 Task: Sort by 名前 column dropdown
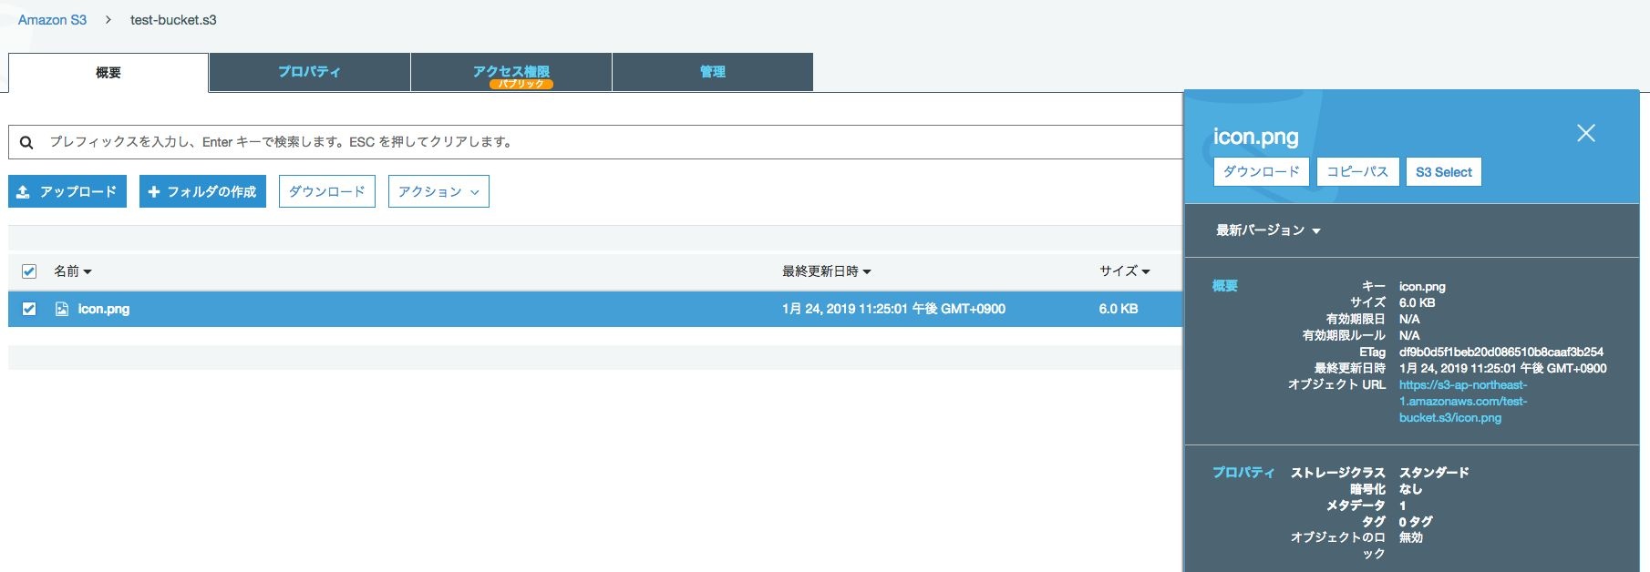click(73, 271)
